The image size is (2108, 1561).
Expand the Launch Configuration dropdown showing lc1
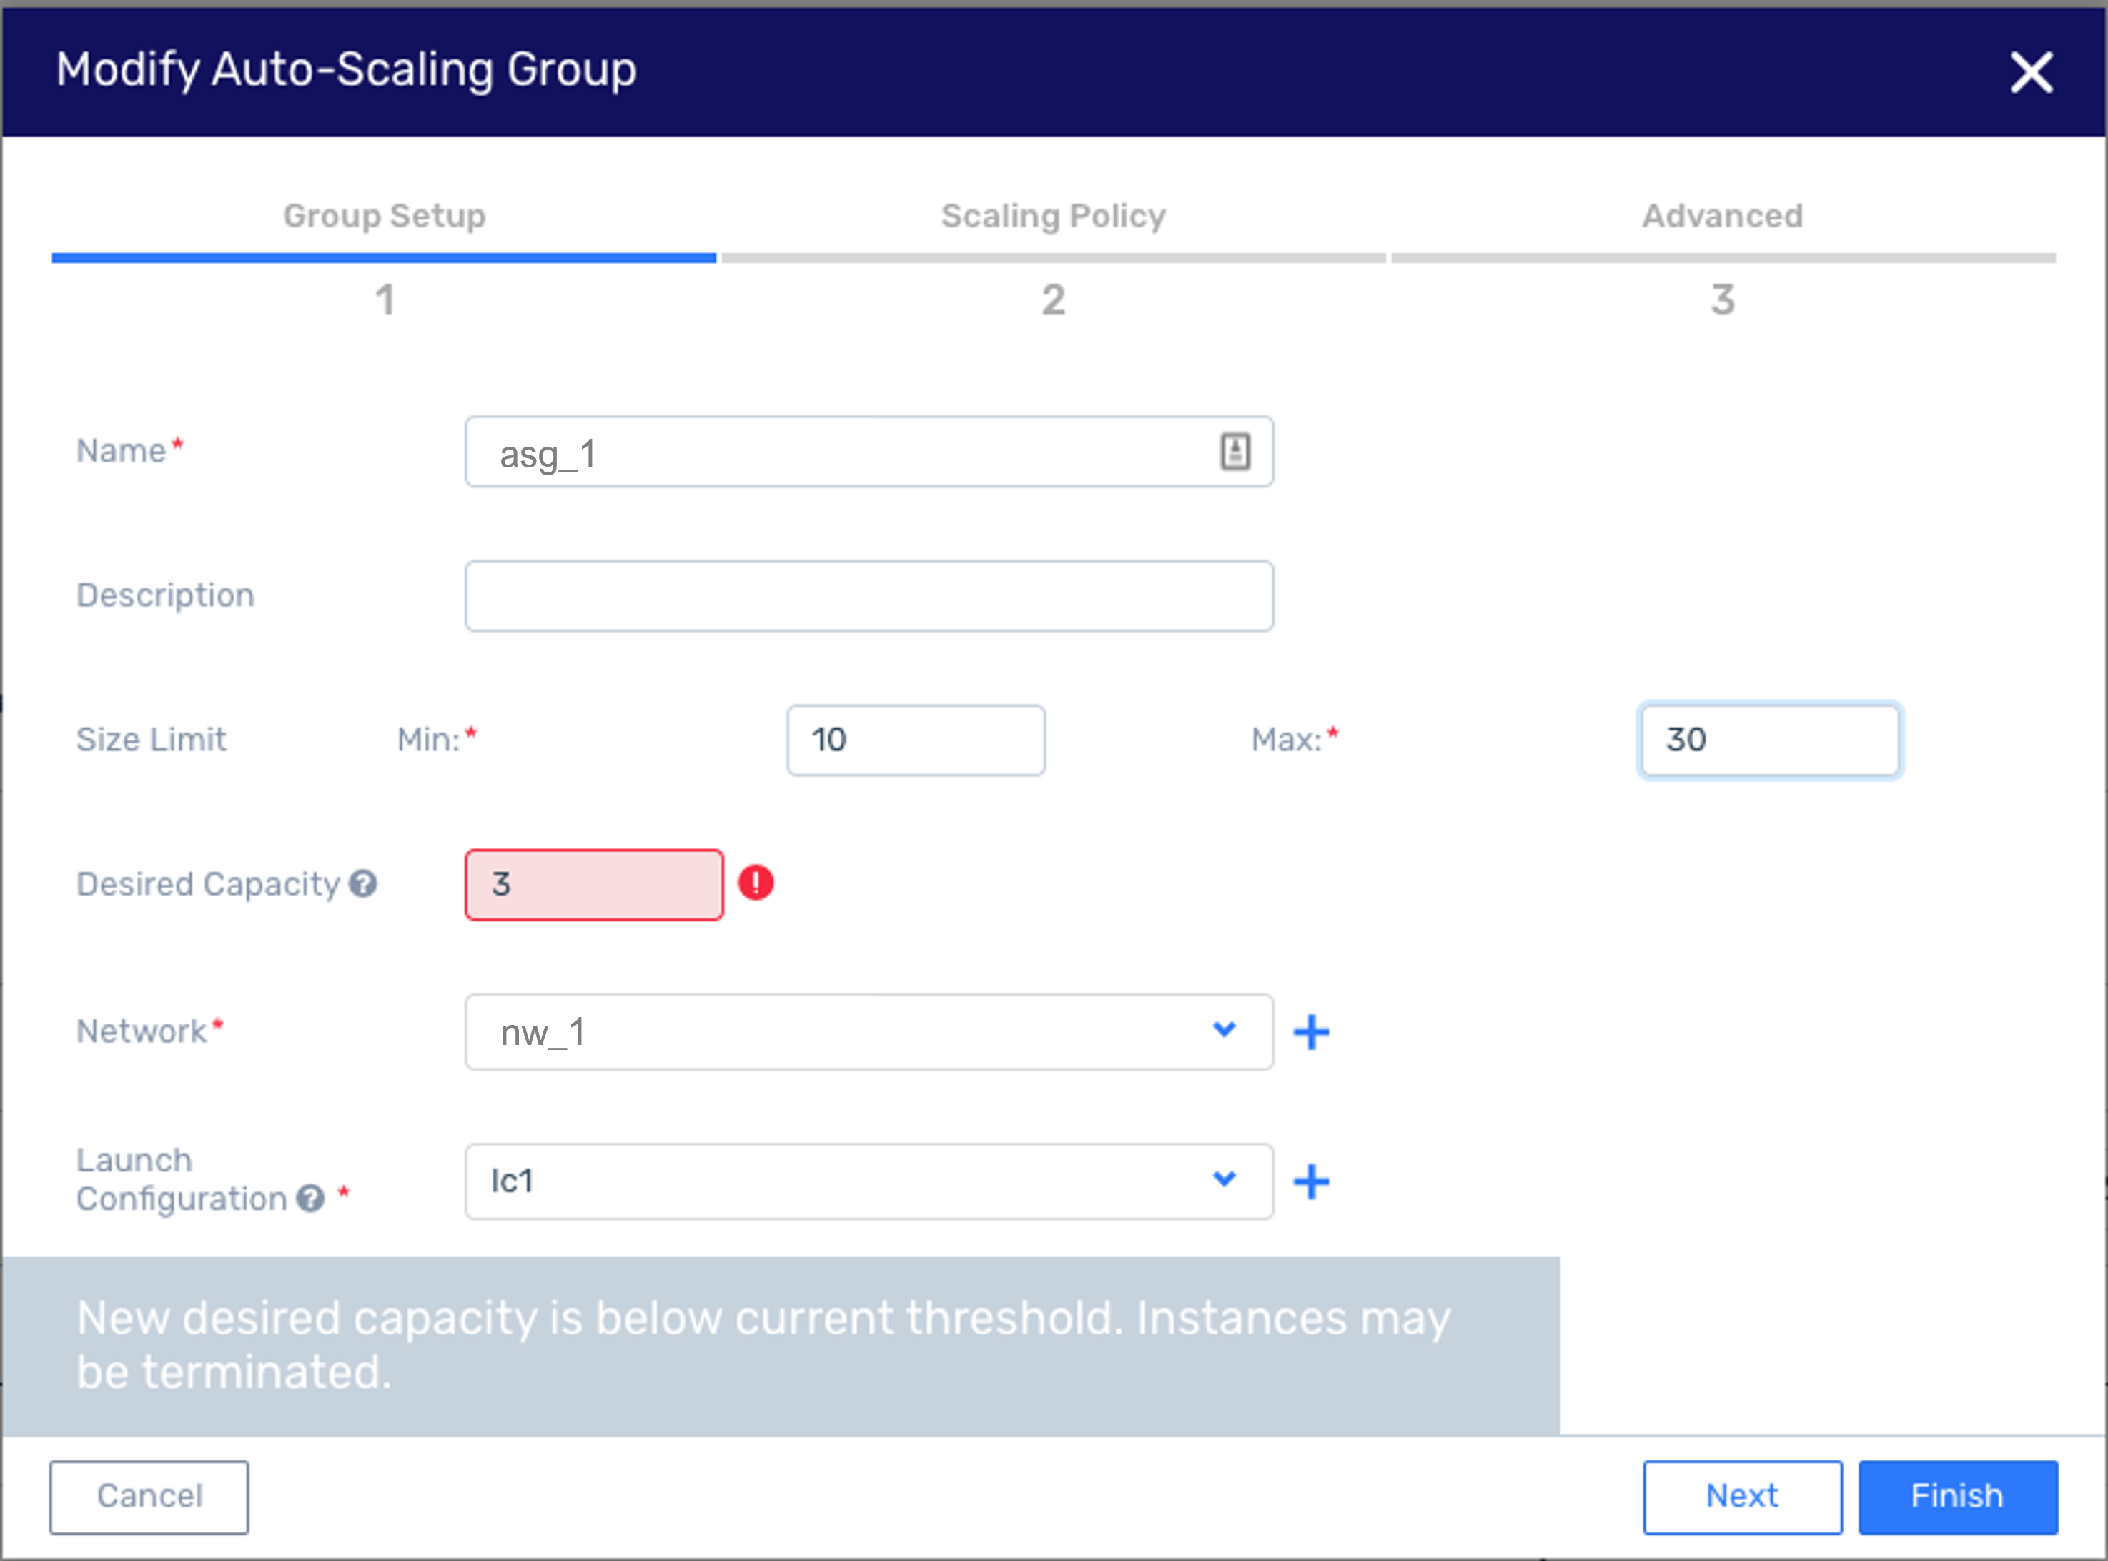coord(869,1181)
